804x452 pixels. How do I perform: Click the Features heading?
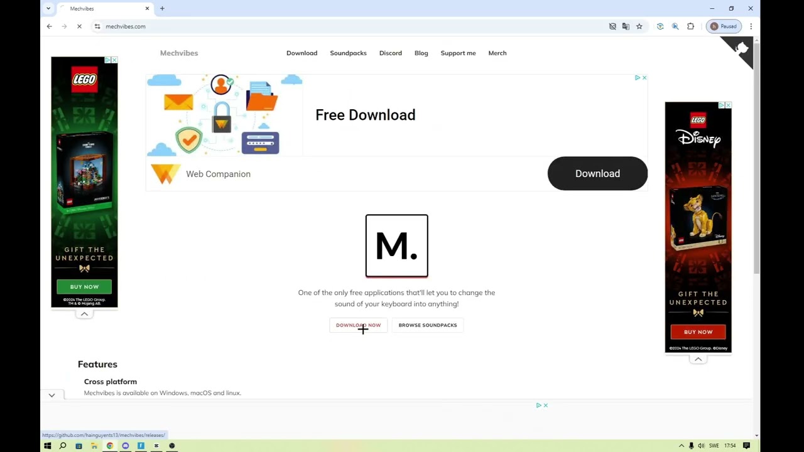(x=97, y=364)
